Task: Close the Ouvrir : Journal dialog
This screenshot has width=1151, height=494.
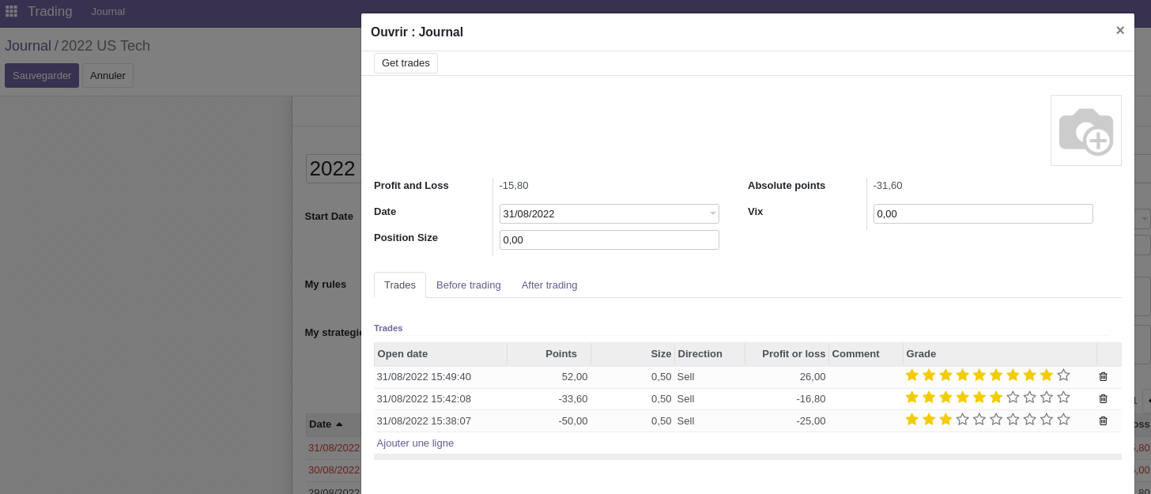Action: 1119,30
